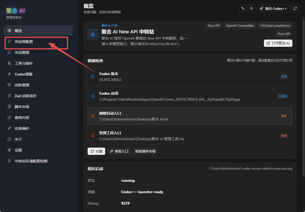The height and width of the screenshot is (212, 305).
Task: Go to 会话管理 page
Action: 38,52
